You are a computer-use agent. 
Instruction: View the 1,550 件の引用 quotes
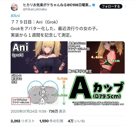[x=51, y=121]
